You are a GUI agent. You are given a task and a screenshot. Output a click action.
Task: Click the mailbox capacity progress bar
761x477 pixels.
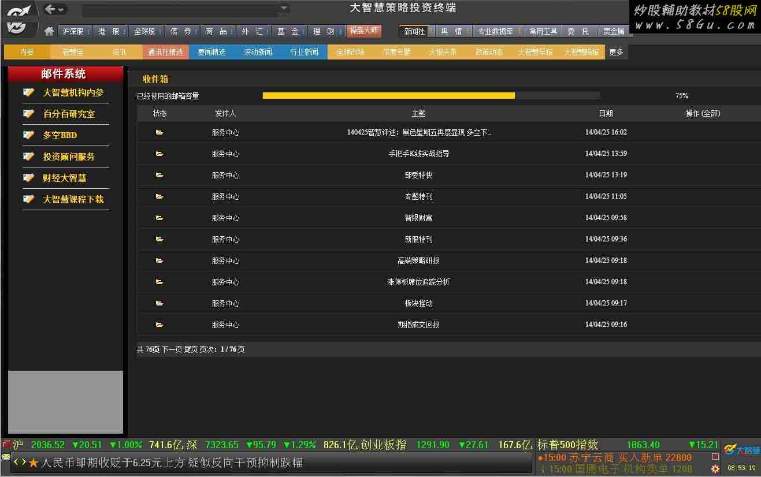431,96
